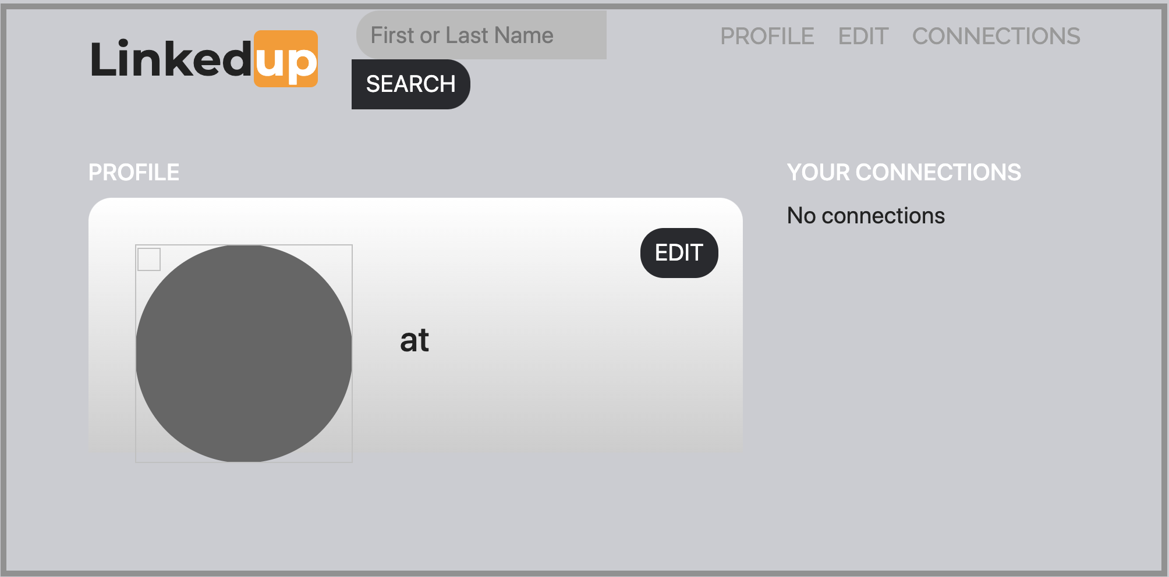
Task: Click the search placeholder text
Action: [462, 35]
